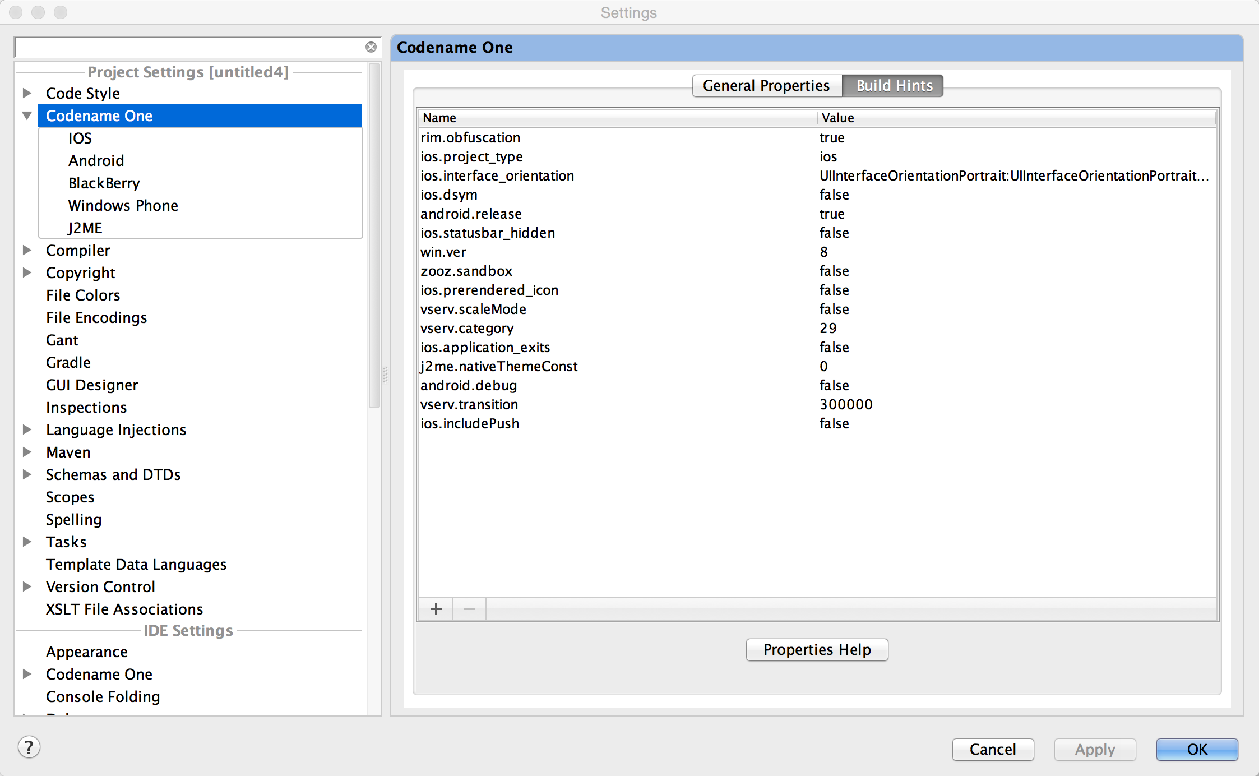The height and width of the screenshot is (776, 1259).
Task: Select the android.debug hint row
Action: 817,385
